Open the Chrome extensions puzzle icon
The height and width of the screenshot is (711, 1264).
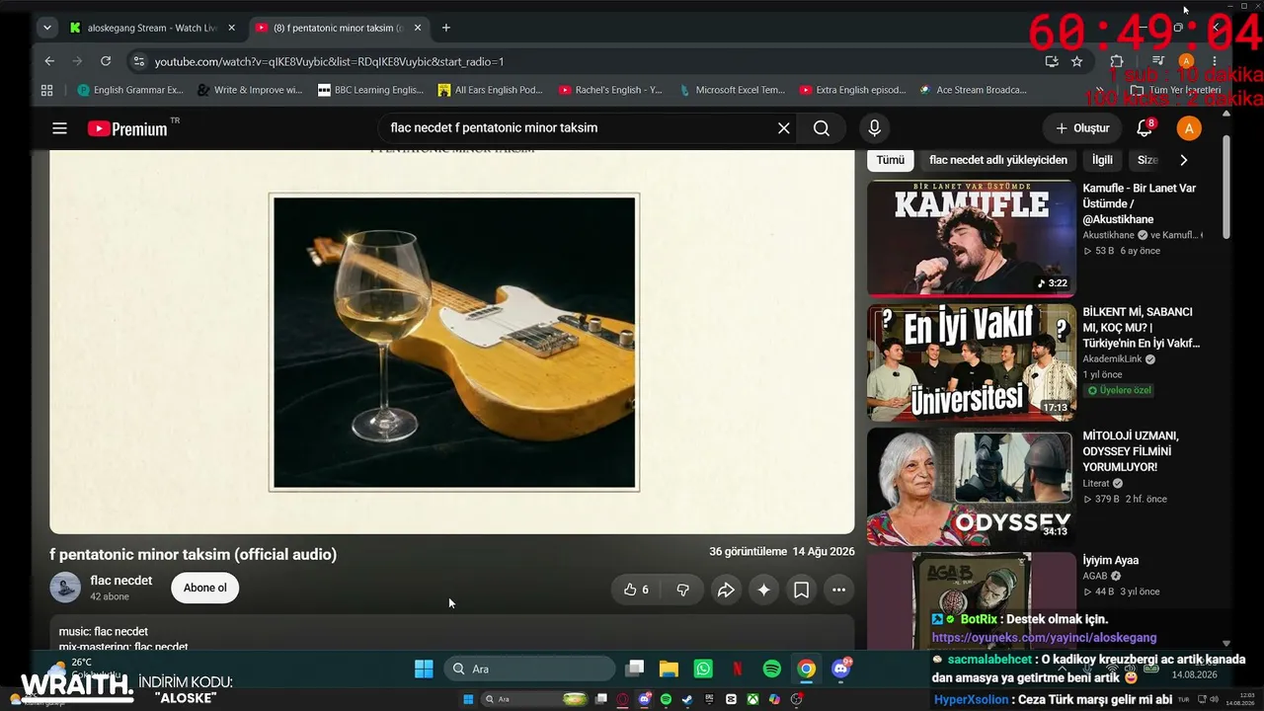(x=1117, y=61)
